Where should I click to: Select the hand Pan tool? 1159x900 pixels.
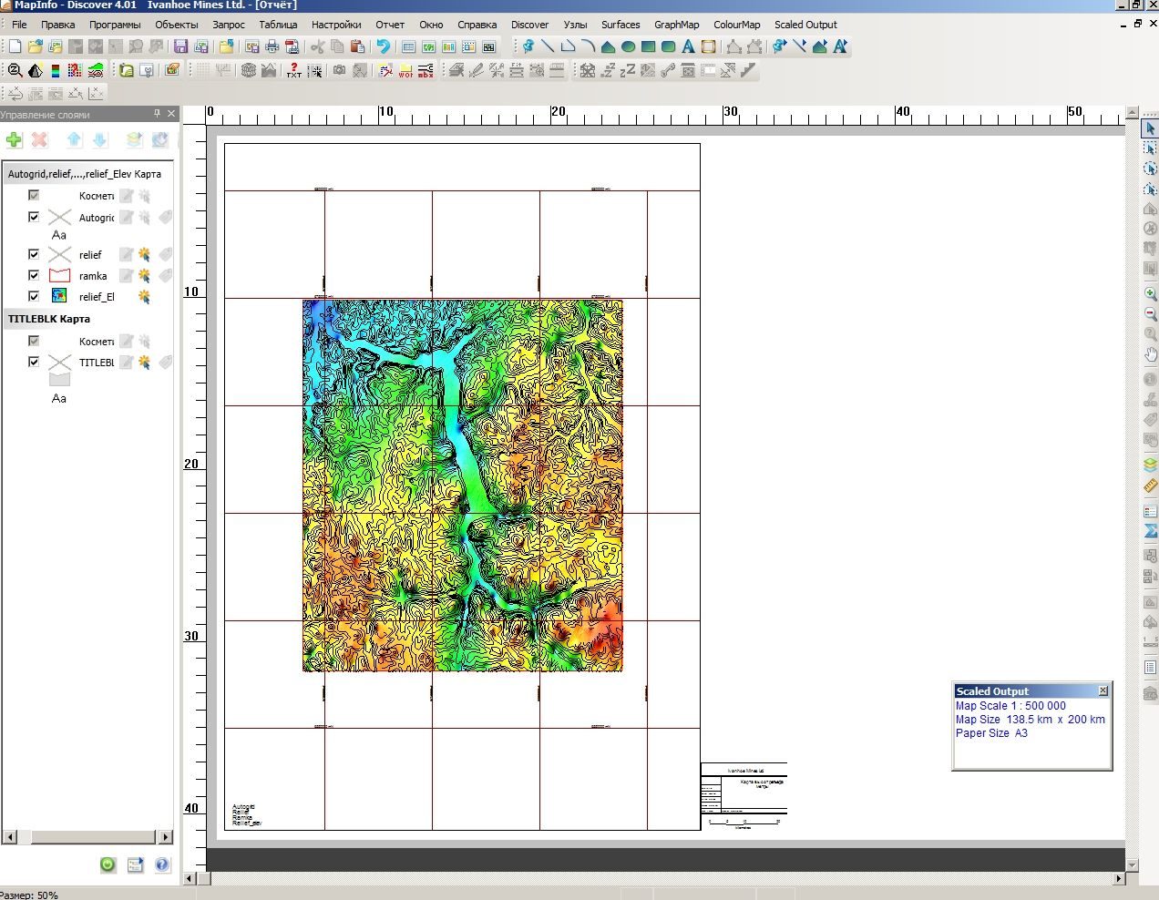1150,354
